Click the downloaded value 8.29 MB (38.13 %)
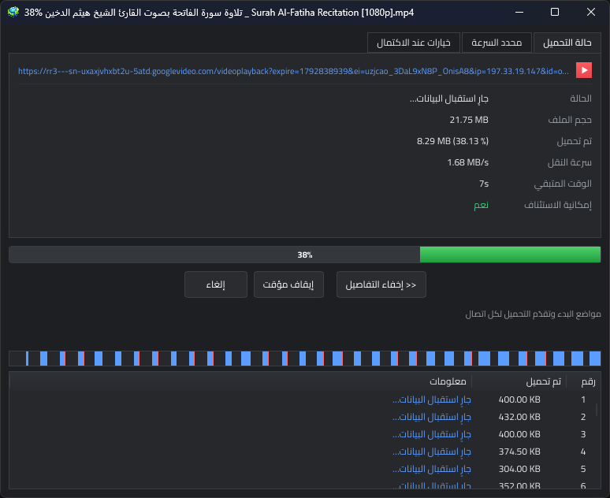Image resolution: width=610 pixels, height=498 pixels. pos(452,141)
